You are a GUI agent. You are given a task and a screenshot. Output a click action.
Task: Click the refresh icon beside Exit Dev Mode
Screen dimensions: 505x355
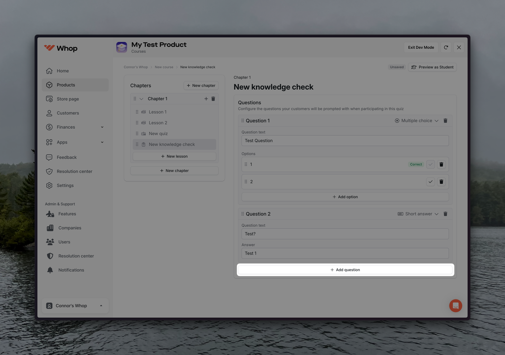[446, 48]
